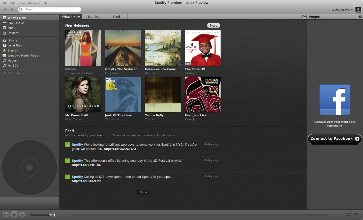The image size is (363, 220).
Task: Open the Playback menu
Action: pyautogui.click(x=35, y=3)
